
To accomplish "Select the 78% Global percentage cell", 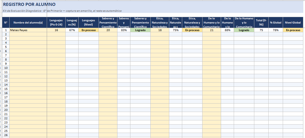I will point(276,30).
